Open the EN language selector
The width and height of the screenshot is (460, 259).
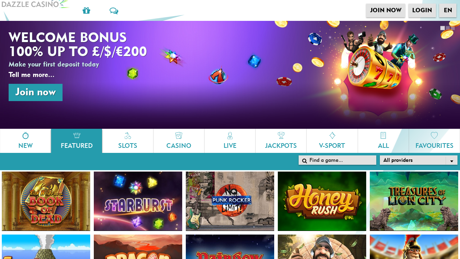click(448, 10)
